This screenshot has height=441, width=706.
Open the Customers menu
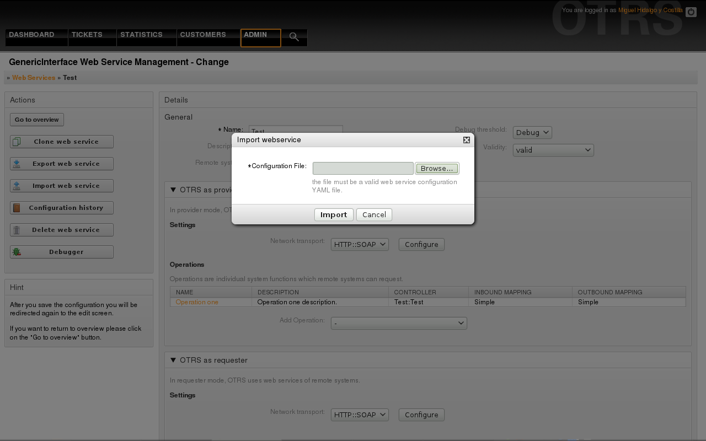tap(203, 35)
